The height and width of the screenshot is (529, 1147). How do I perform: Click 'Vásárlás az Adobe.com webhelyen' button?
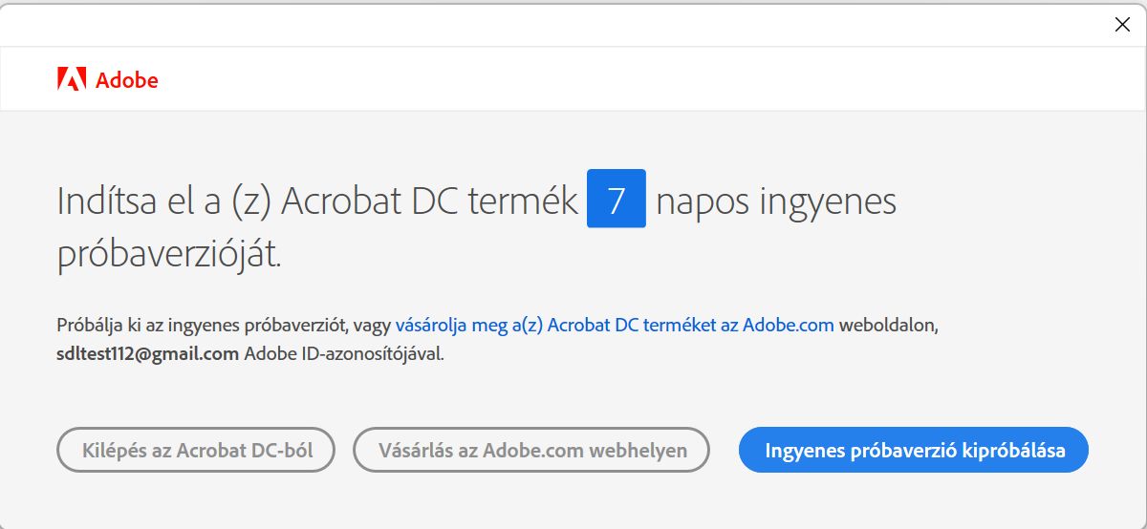(x=532, y=450)
